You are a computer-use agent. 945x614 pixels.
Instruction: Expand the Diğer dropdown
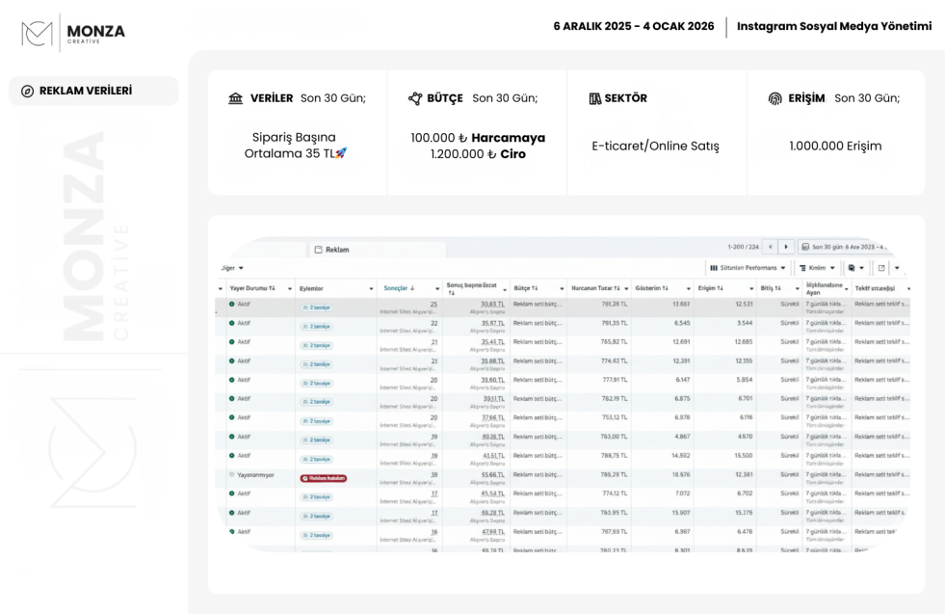pos(232,268)
